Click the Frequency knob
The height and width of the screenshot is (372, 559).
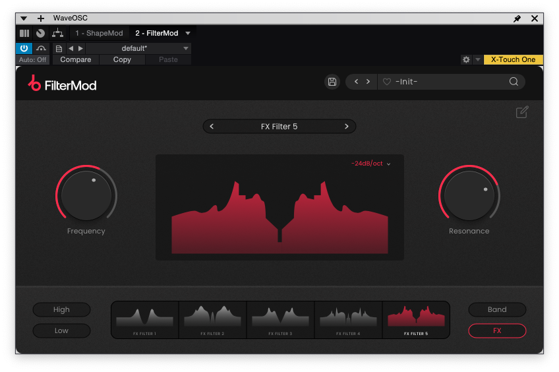(86, 195)
